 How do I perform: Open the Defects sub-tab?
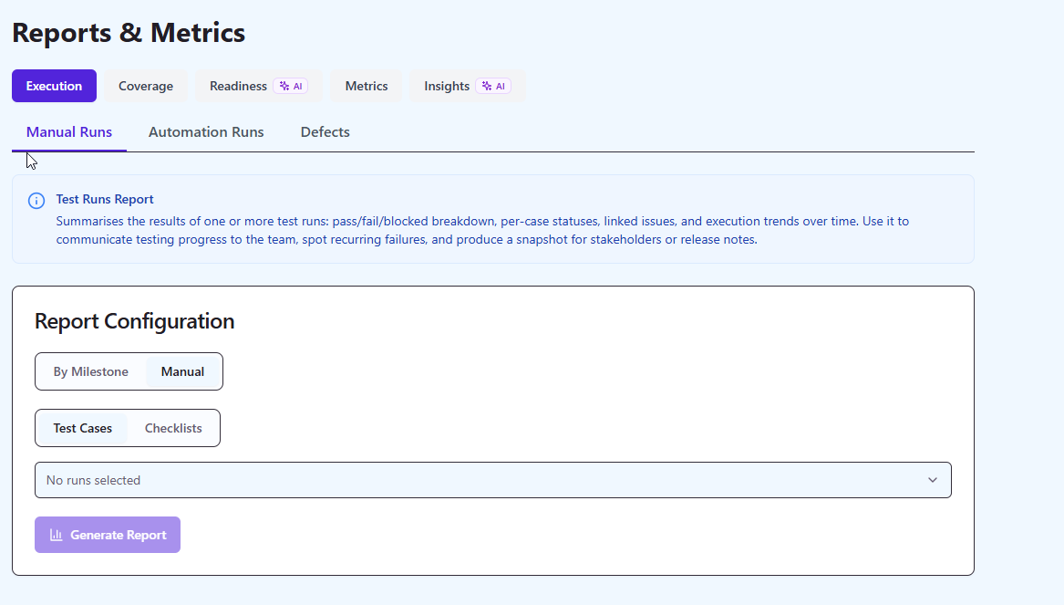pyautogui.click(x=325, y=132)
